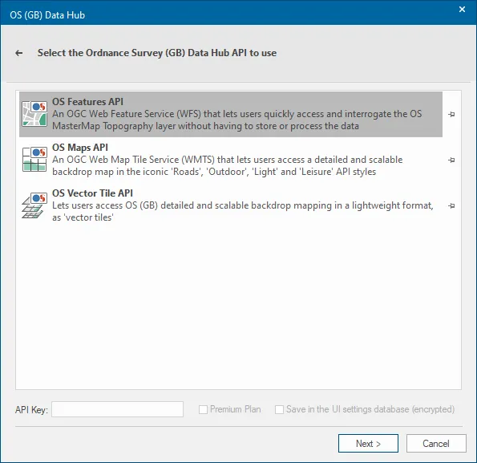Click the WFS description of OS Features API
477x463 pixels.
pyautogui.click(x=237, y=120)
